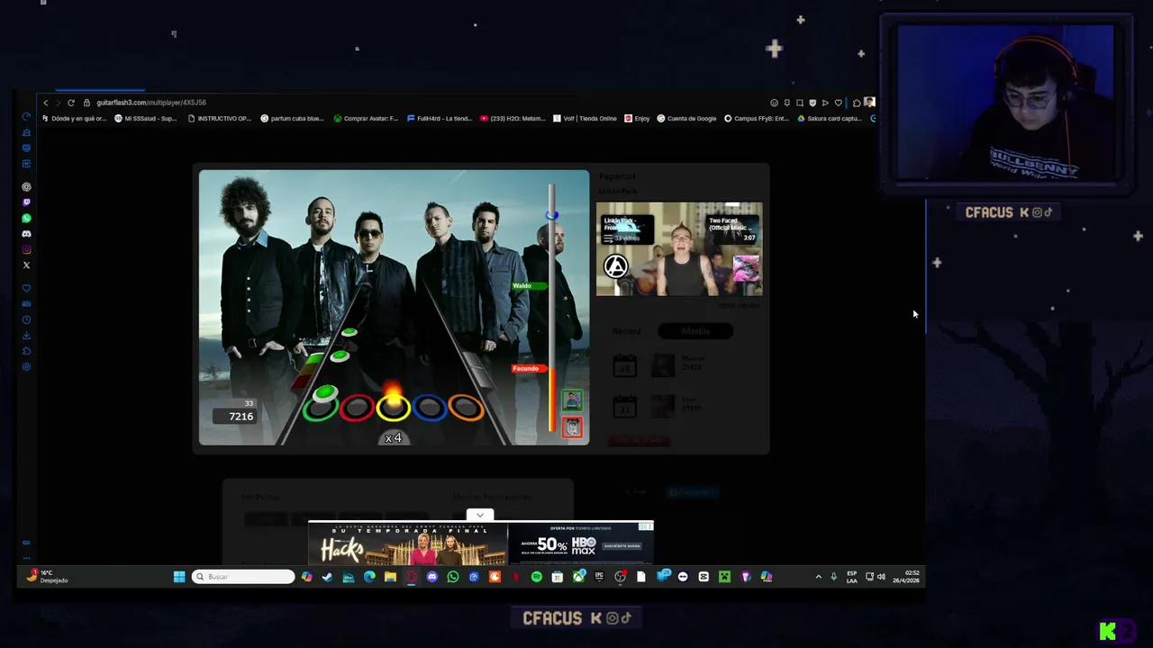1153x648 pixels.
Task: Open bookmark 'Enjoy'
Action: pos(637,119)
